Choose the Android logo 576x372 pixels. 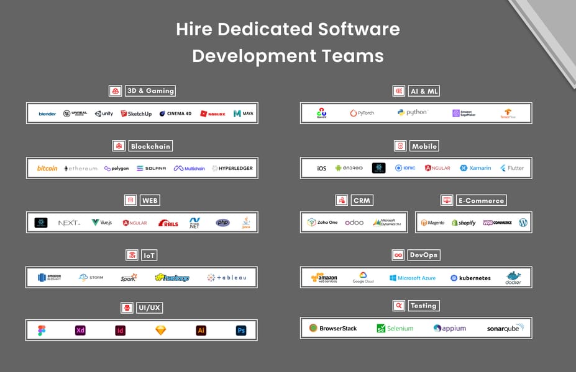pyautogui.click(x=349, y=168)
